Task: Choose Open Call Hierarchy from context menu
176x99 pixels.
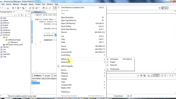Action: click(x=81, y=23)
